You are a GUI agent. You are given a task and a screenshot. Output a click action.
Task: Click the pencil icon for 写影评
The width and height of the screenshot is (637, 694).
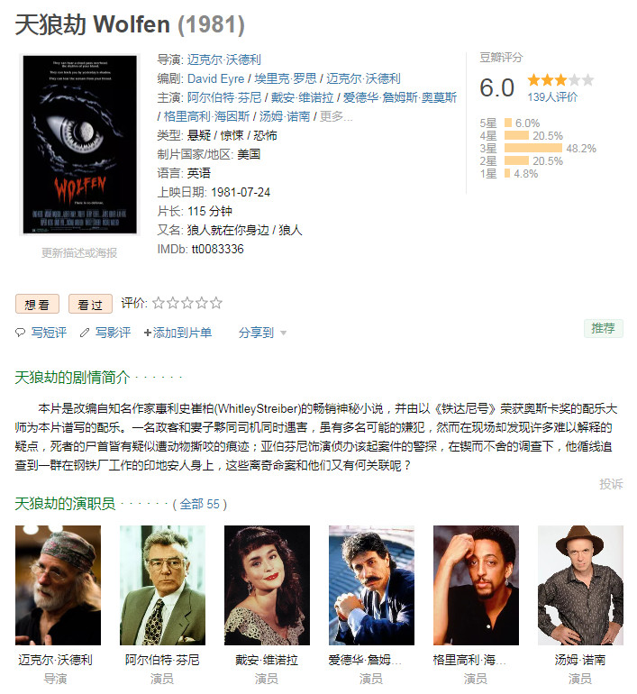click(x=85, y=333)
